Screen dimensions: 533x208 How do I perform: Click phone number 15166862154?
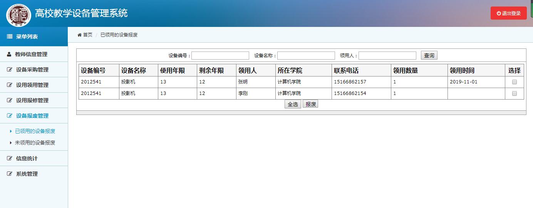[x=350, y=93]
